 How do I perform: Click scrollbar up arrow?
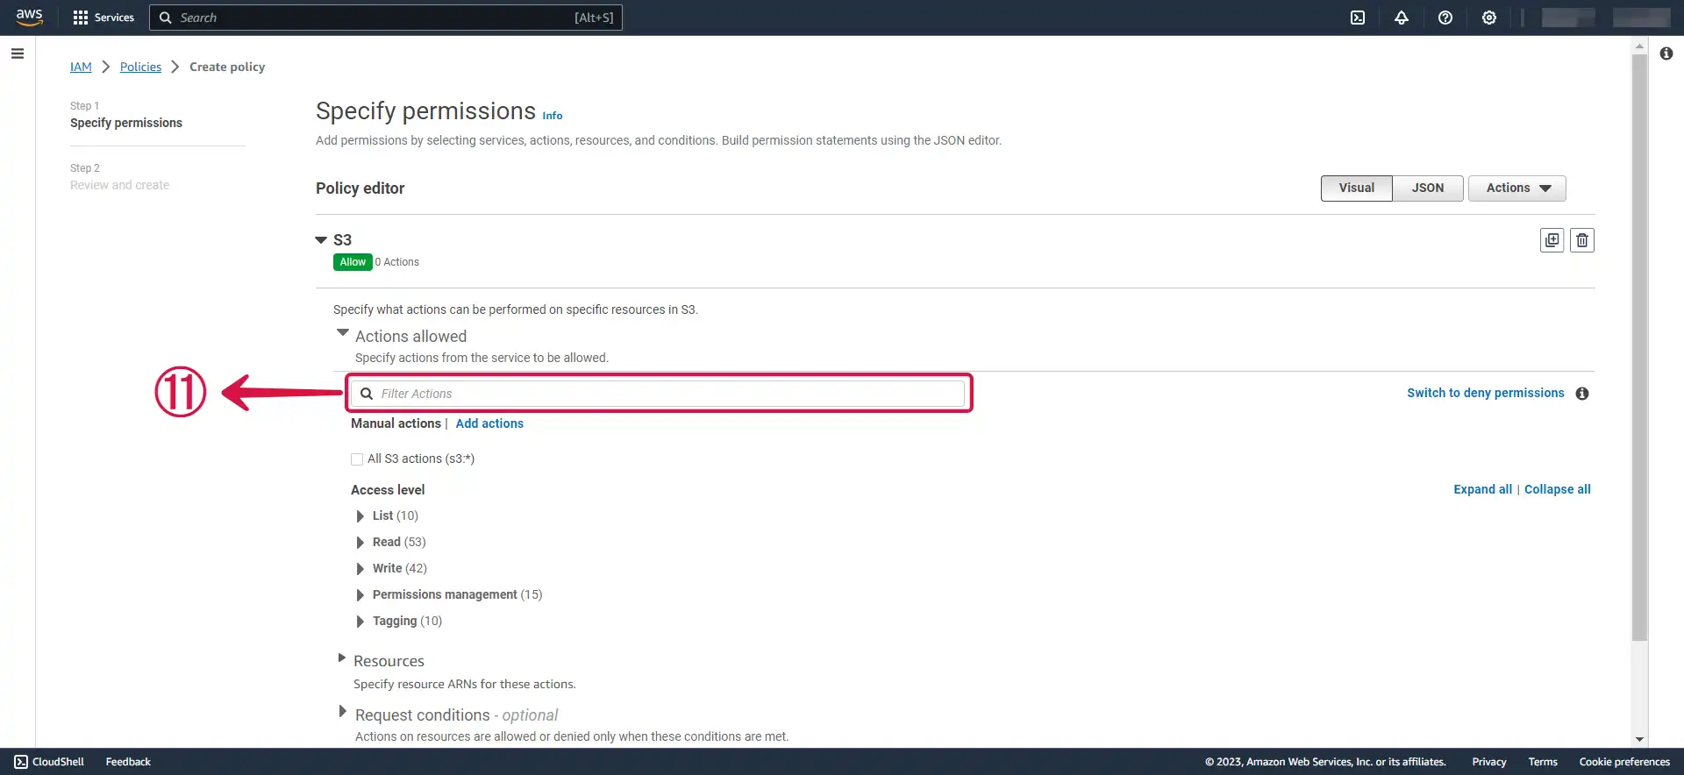pyautogui.click(x=1639, y=46)
